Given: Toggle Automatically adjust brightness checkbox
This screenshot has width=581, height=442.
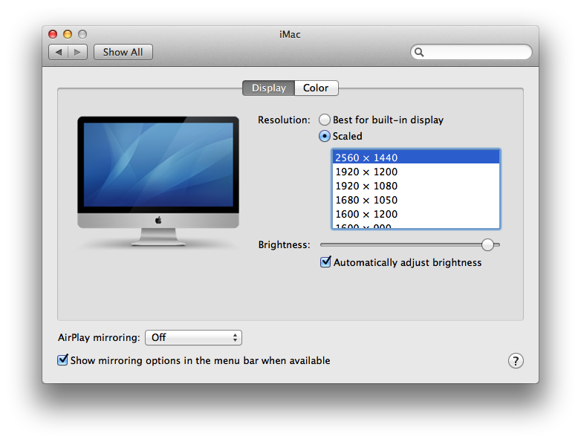Looking at the screenshot, I should 325,262.
